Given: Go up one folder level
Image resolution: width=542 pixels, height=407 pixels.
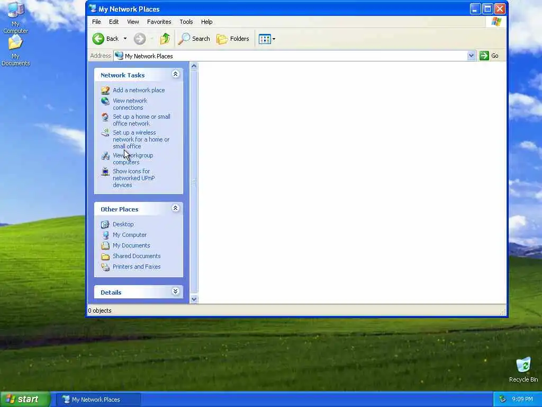Looking at the screenshot, I should 165,39.
